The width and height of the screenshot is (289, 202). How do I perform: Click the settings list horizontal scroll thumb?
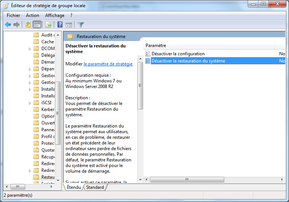[x=187, y=179]
